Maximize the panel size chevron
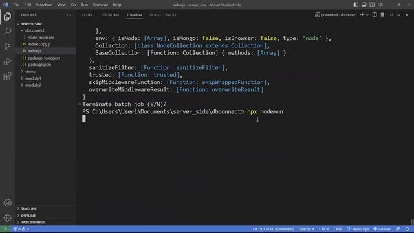 pyautogui.click(x=398, y=15)
